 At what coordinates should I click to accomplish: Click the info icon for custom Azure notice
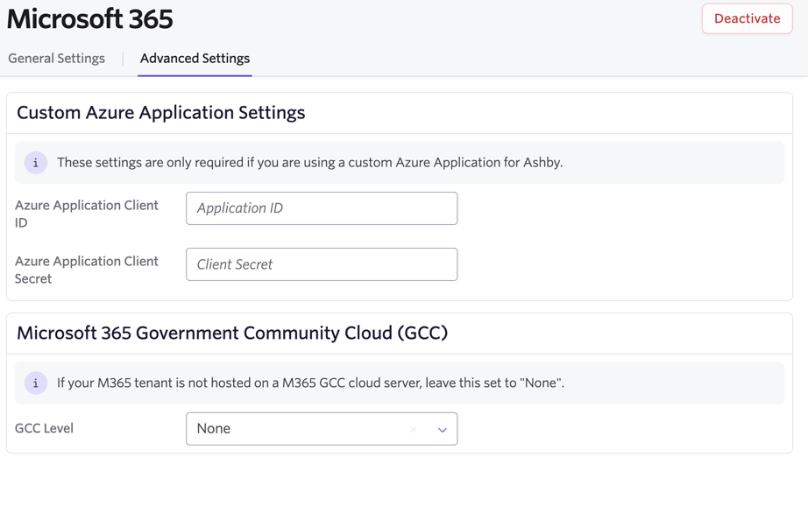36,163
